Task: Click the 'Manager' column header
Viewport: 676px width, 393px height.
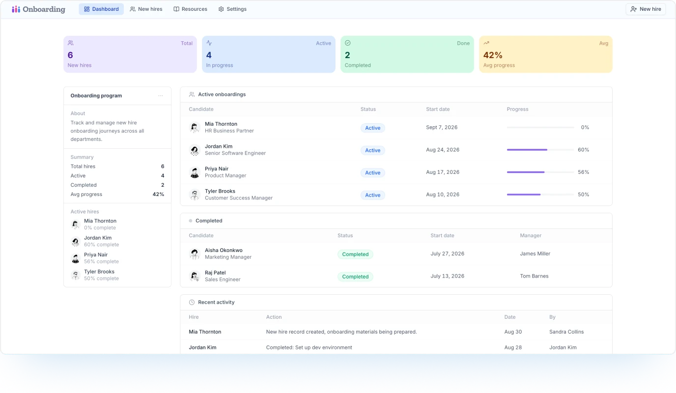Action: pos(531,235)
